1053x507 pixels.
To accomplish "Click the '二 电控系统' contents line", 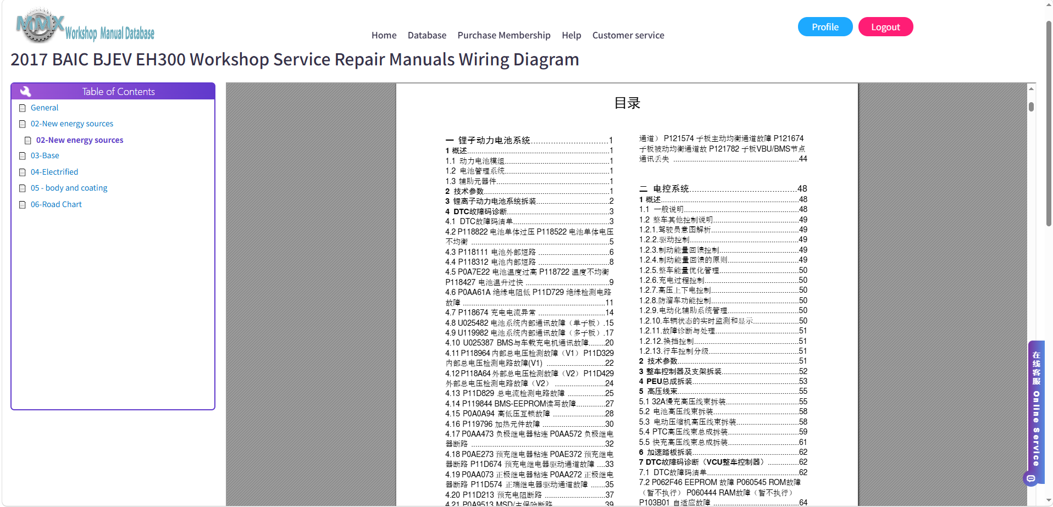I will click(x=723, y=189).
